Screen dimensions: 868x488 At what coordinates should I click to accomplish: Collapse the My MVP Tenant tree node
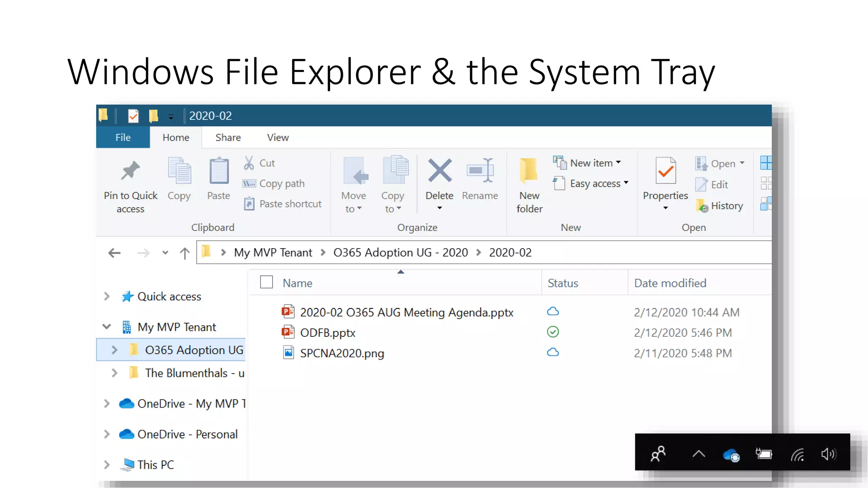pyautogui.click(x=107, y=327)
